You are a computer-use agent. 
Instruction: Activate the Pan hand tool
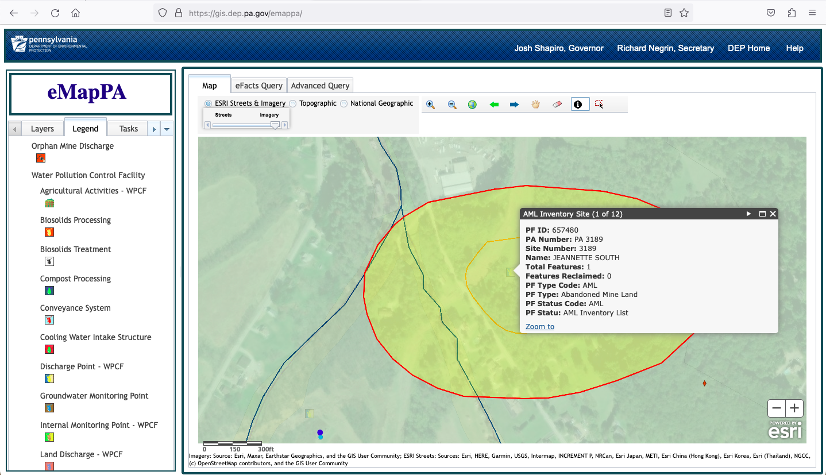(535, 105)
